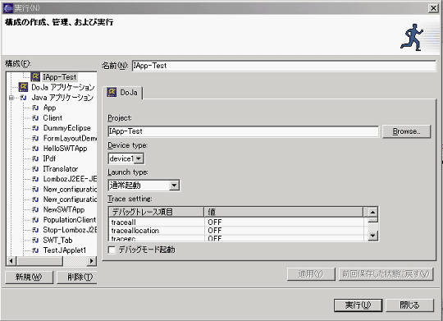The image size is (443, 321).
Task: Click the App launch configuration icon
Action: [35, 108]
